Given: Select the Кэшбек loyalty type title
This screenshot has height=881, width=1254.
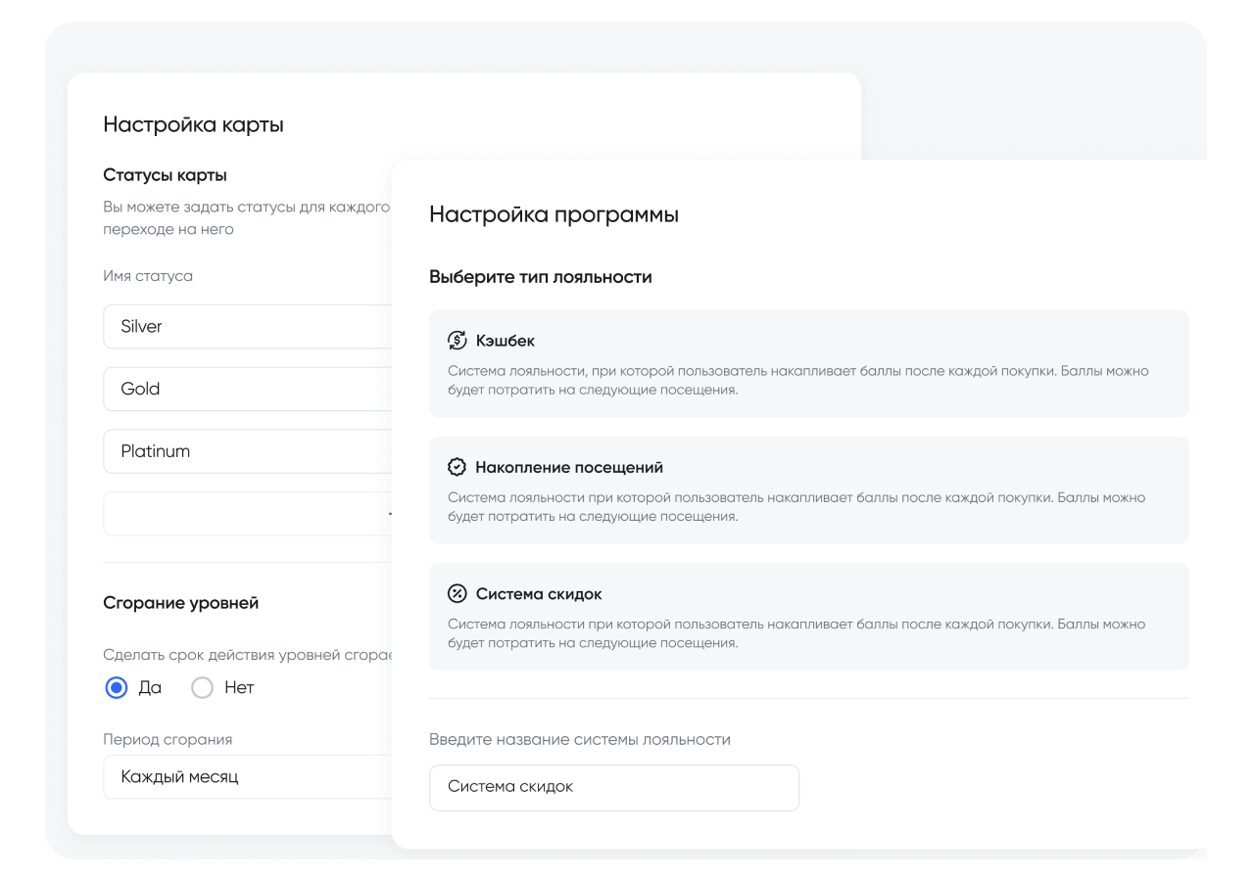Looking at the screenshot, I should click(506, 341).
